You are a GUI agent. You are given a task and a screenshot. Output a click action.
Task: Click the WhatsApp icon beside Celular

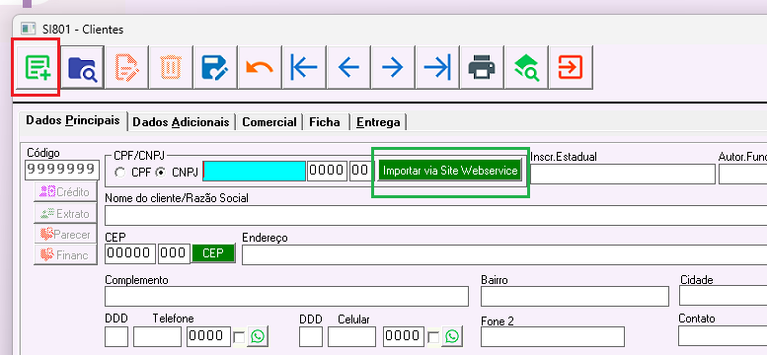click(x=453, y=336)
